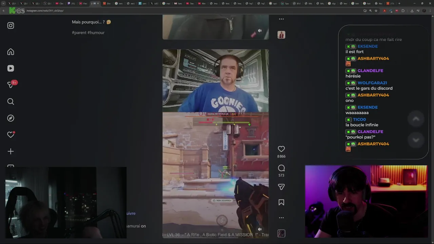Play the reel with the Goonies shirt man
Image resolution: width=434 pixels, height=244 pixels.
tap(216, 143)
